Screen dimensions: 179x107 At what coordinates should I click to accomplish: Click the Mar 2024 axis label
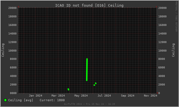(58, 96)
